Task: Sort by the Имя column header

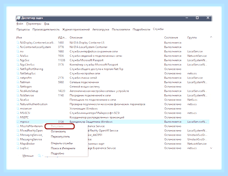Action: click(x=19, y=37)
